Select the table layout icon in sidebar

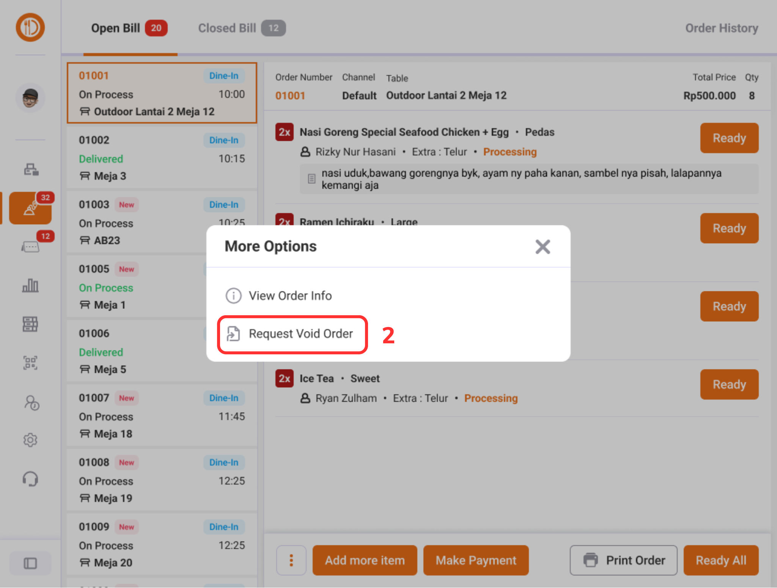pos(30,324)
